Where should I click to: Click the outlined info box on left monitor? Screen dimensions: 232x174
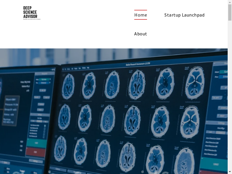(x=11, y=112)
